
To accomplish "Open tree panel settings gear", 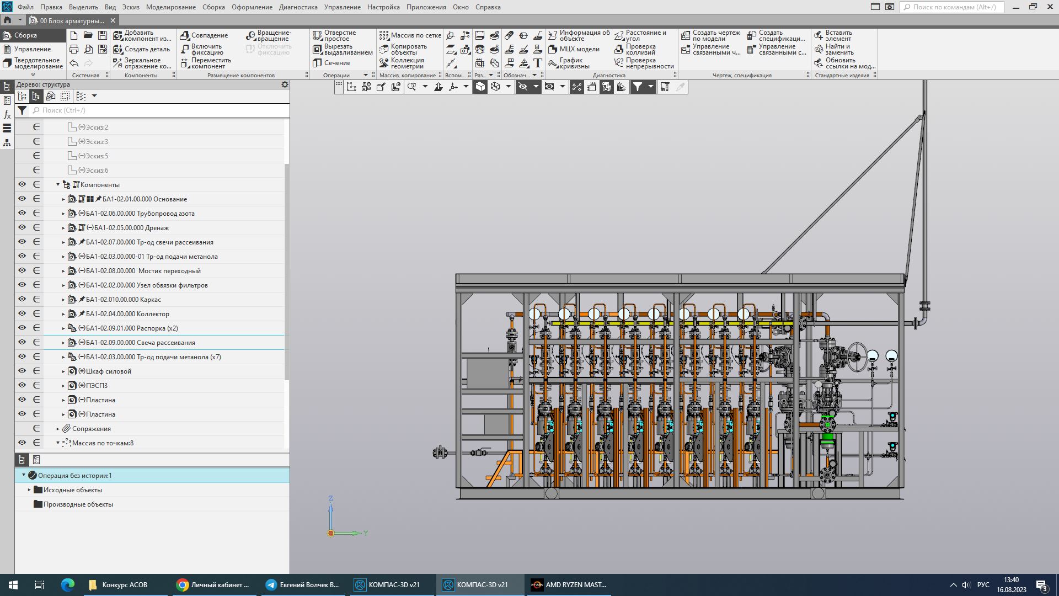I will pos(285,84).
